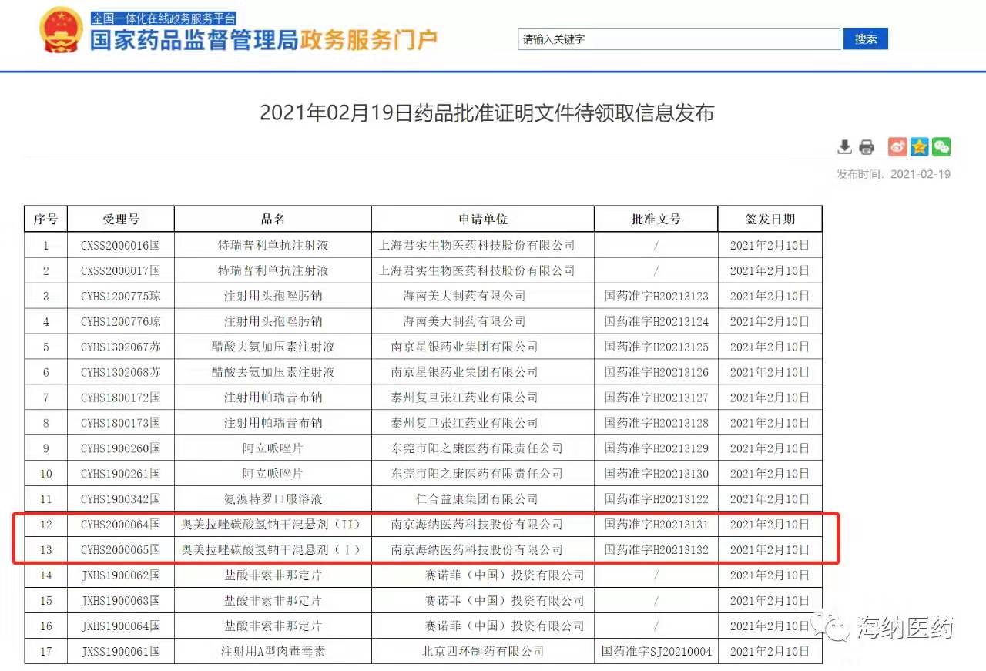Image resolution: width=986 pixels, height=671 pixels.
Task: Click the 注射用A型肉毒毒素 product name
Action: [273, 652]
